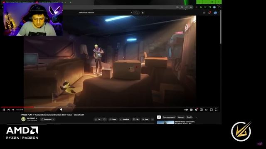Toggle autoplay switch in player
Screen dimensions: 266x149
(x=186, y=110)
